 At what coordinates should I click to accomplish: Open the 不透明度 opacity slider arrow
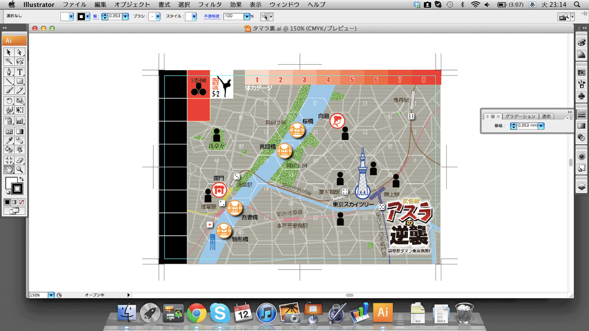(246, 16)
